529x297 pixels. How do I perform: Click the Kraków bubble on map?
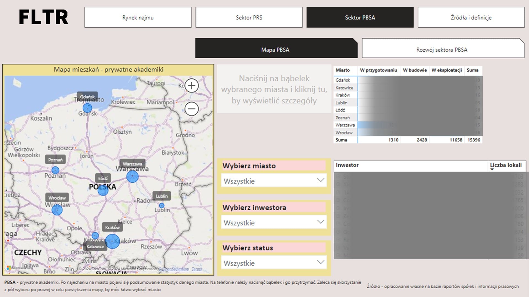coord(112,241)
